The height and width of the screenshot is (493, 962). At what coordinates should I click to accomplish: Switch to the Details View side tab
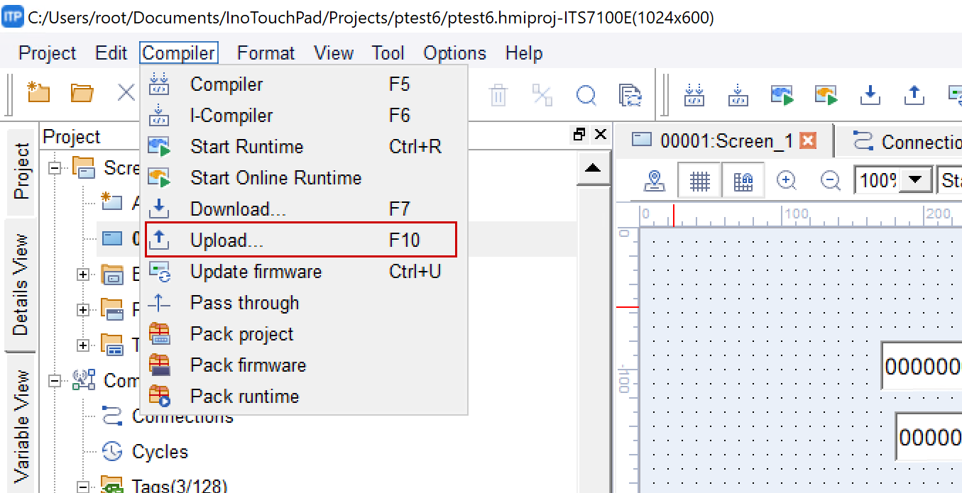[21, 284]
